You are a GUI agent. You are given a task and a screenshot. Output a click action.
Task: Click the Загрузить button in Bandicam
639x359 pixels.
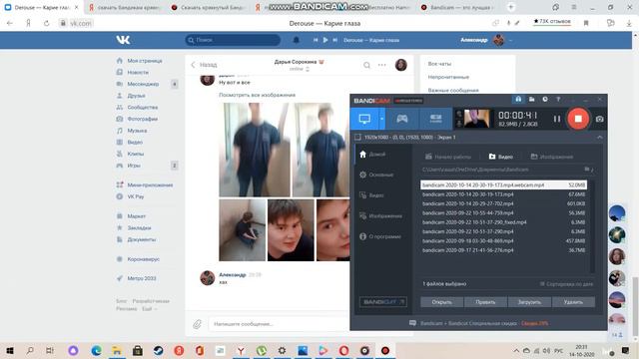[529, 302]
